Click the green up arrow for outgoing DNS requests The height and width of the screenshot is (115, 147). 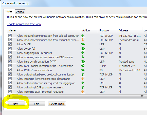pos(83,53)
